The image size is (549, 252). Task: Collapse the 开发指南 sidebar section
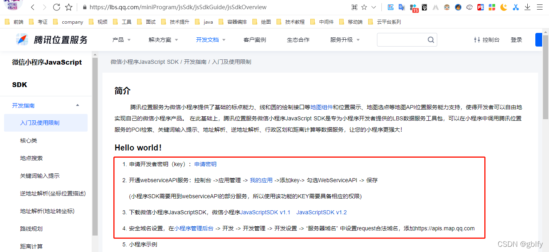46,106
